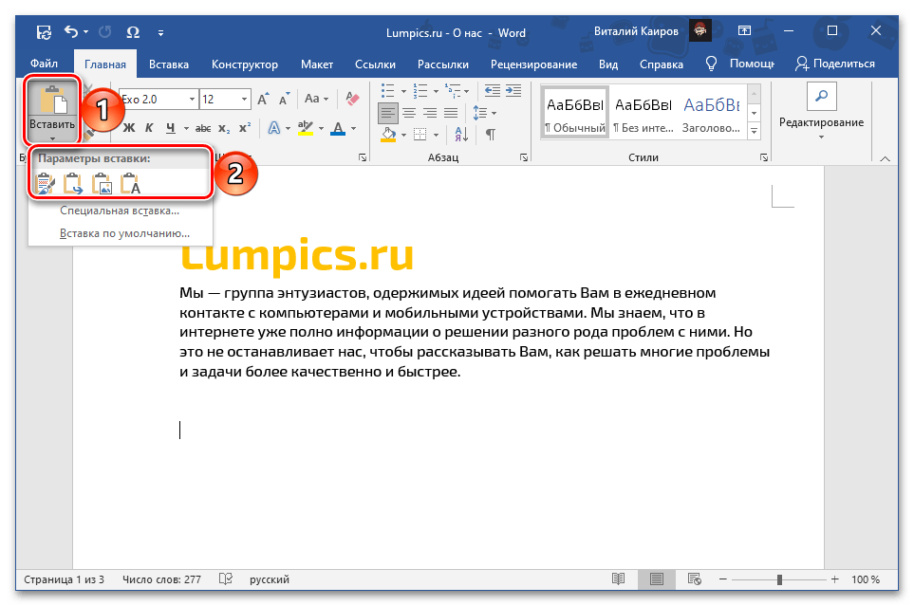Image resolution: width=914 pixels, height=606 pixels.
Task: Toggle italic formatting (К)
Action: point(150,128)
